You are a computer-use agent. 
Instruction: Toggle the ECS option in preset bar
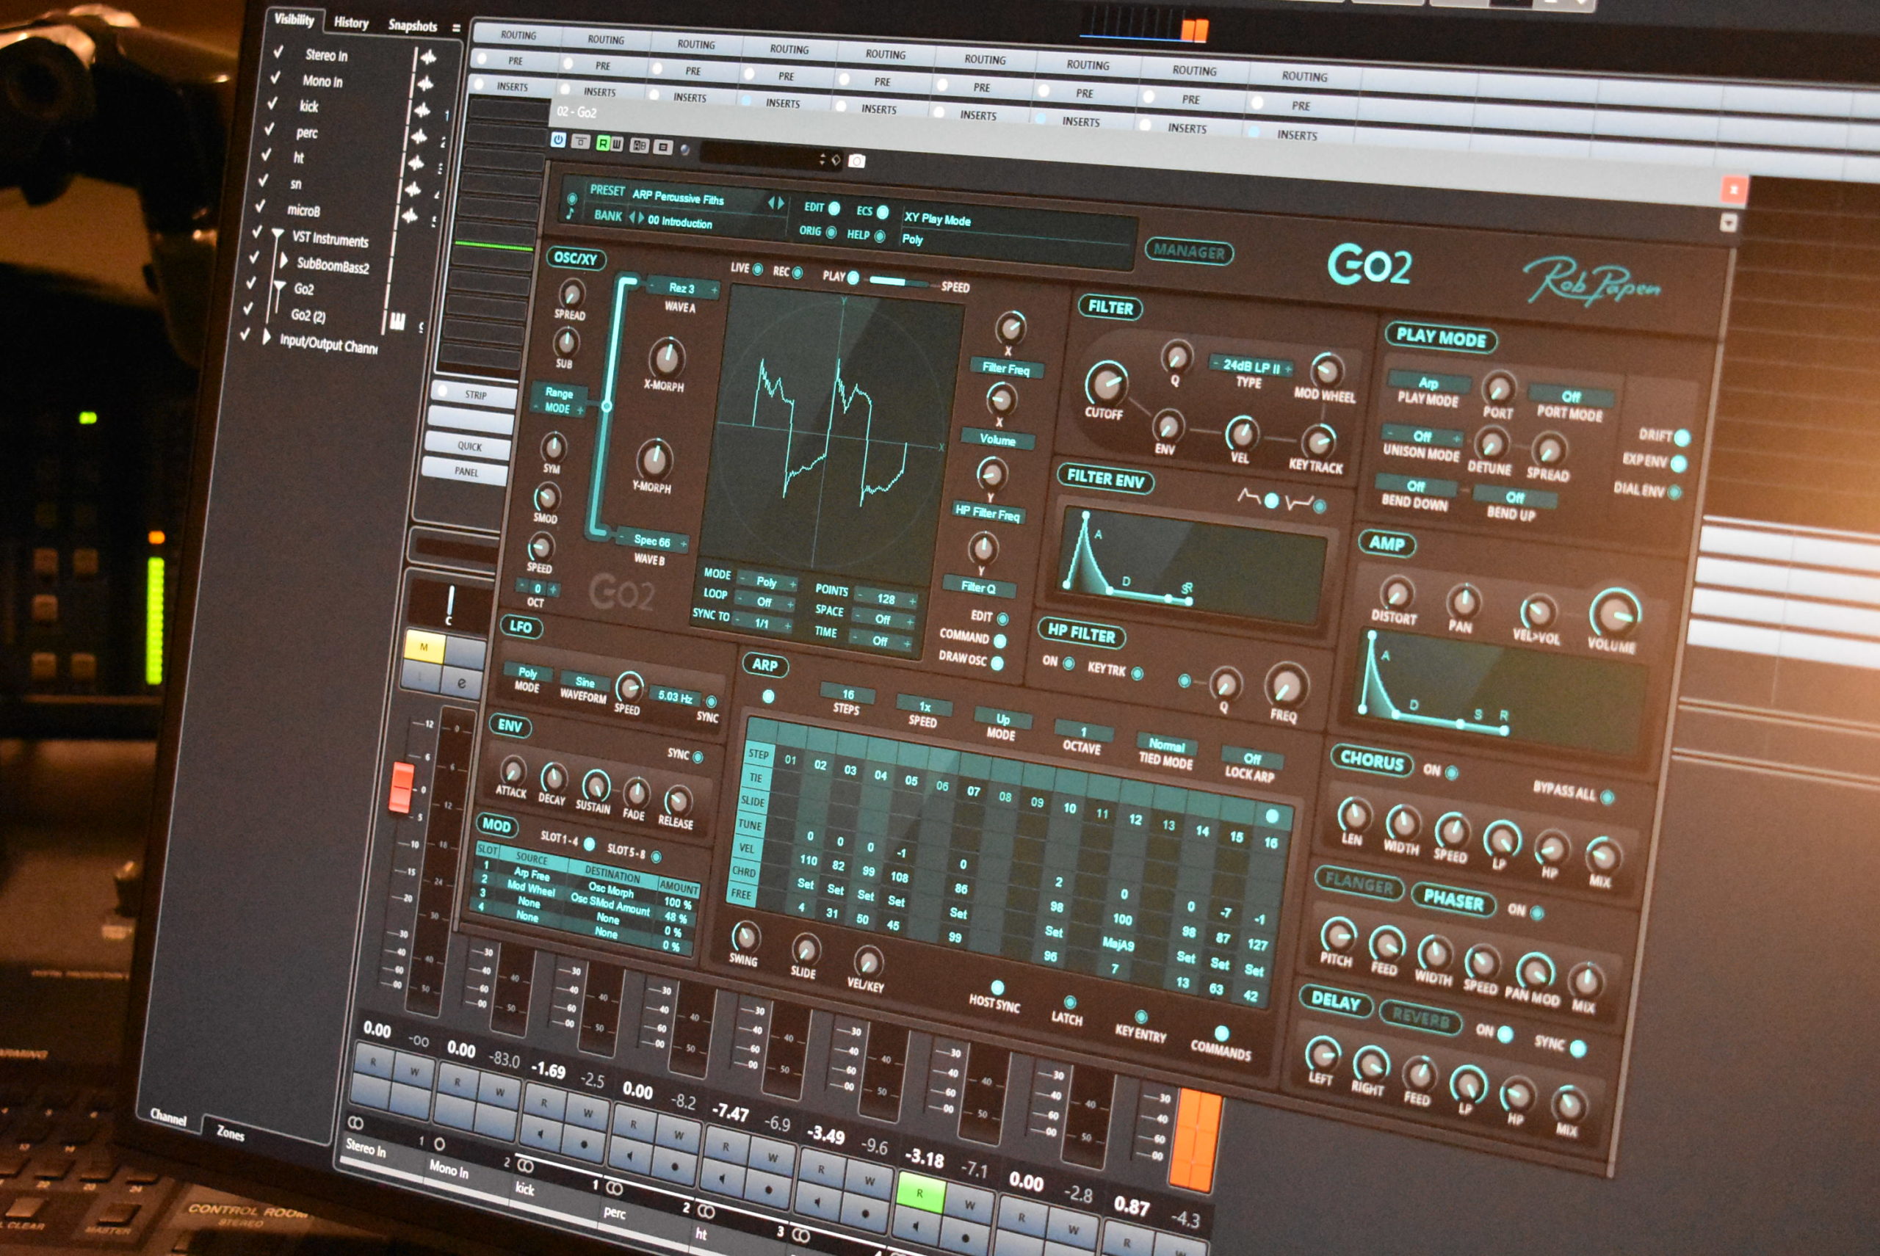[x=882, y=212]
